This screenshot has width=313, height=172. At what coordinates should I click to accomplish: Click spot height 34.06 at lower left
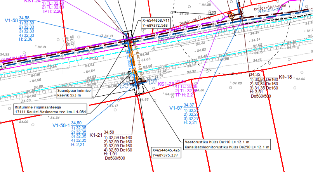coord(24,122)
